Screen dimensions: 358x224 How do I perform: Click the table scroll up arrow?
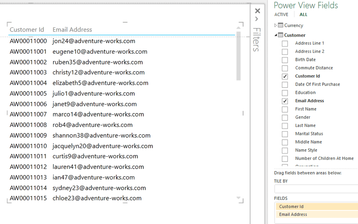pyautogui.click(x=238, y=27)
